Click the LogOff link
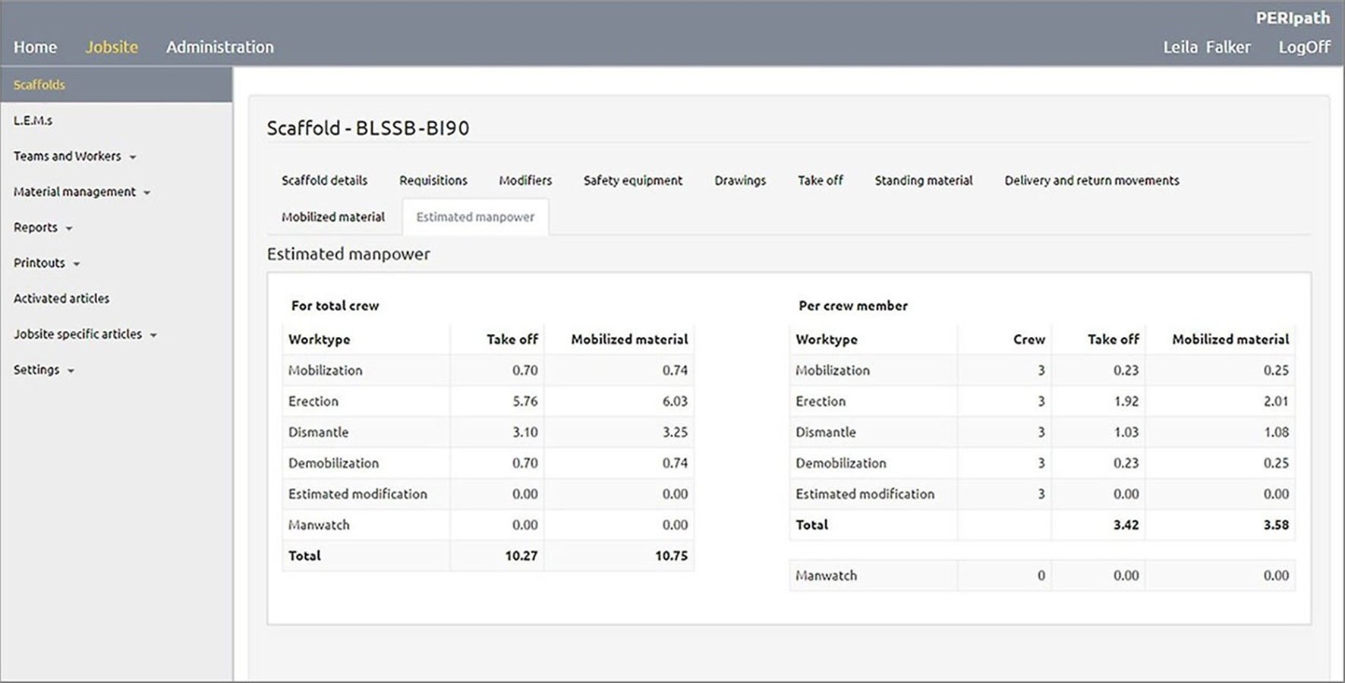The image size is (1345, 683). tap(1303, 47)
